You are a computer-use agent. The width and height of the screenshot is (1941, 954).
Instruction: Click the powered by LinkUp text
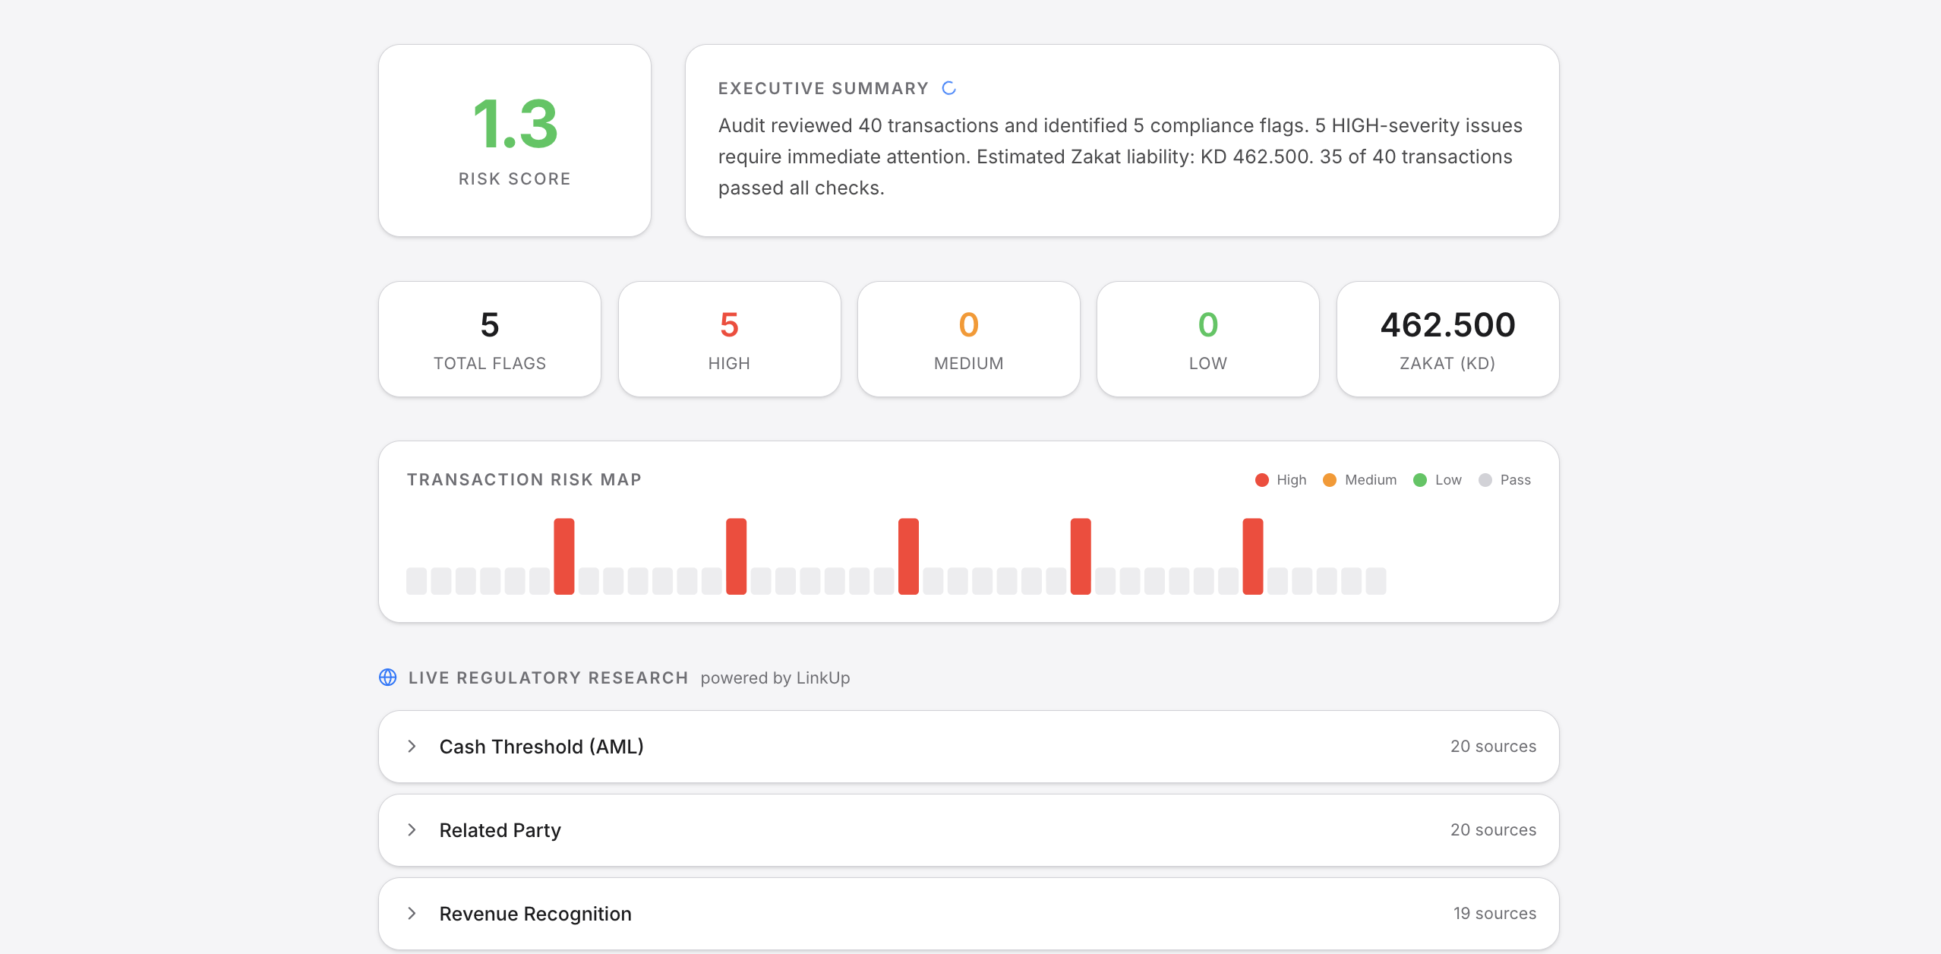click(x=775, y=678)
